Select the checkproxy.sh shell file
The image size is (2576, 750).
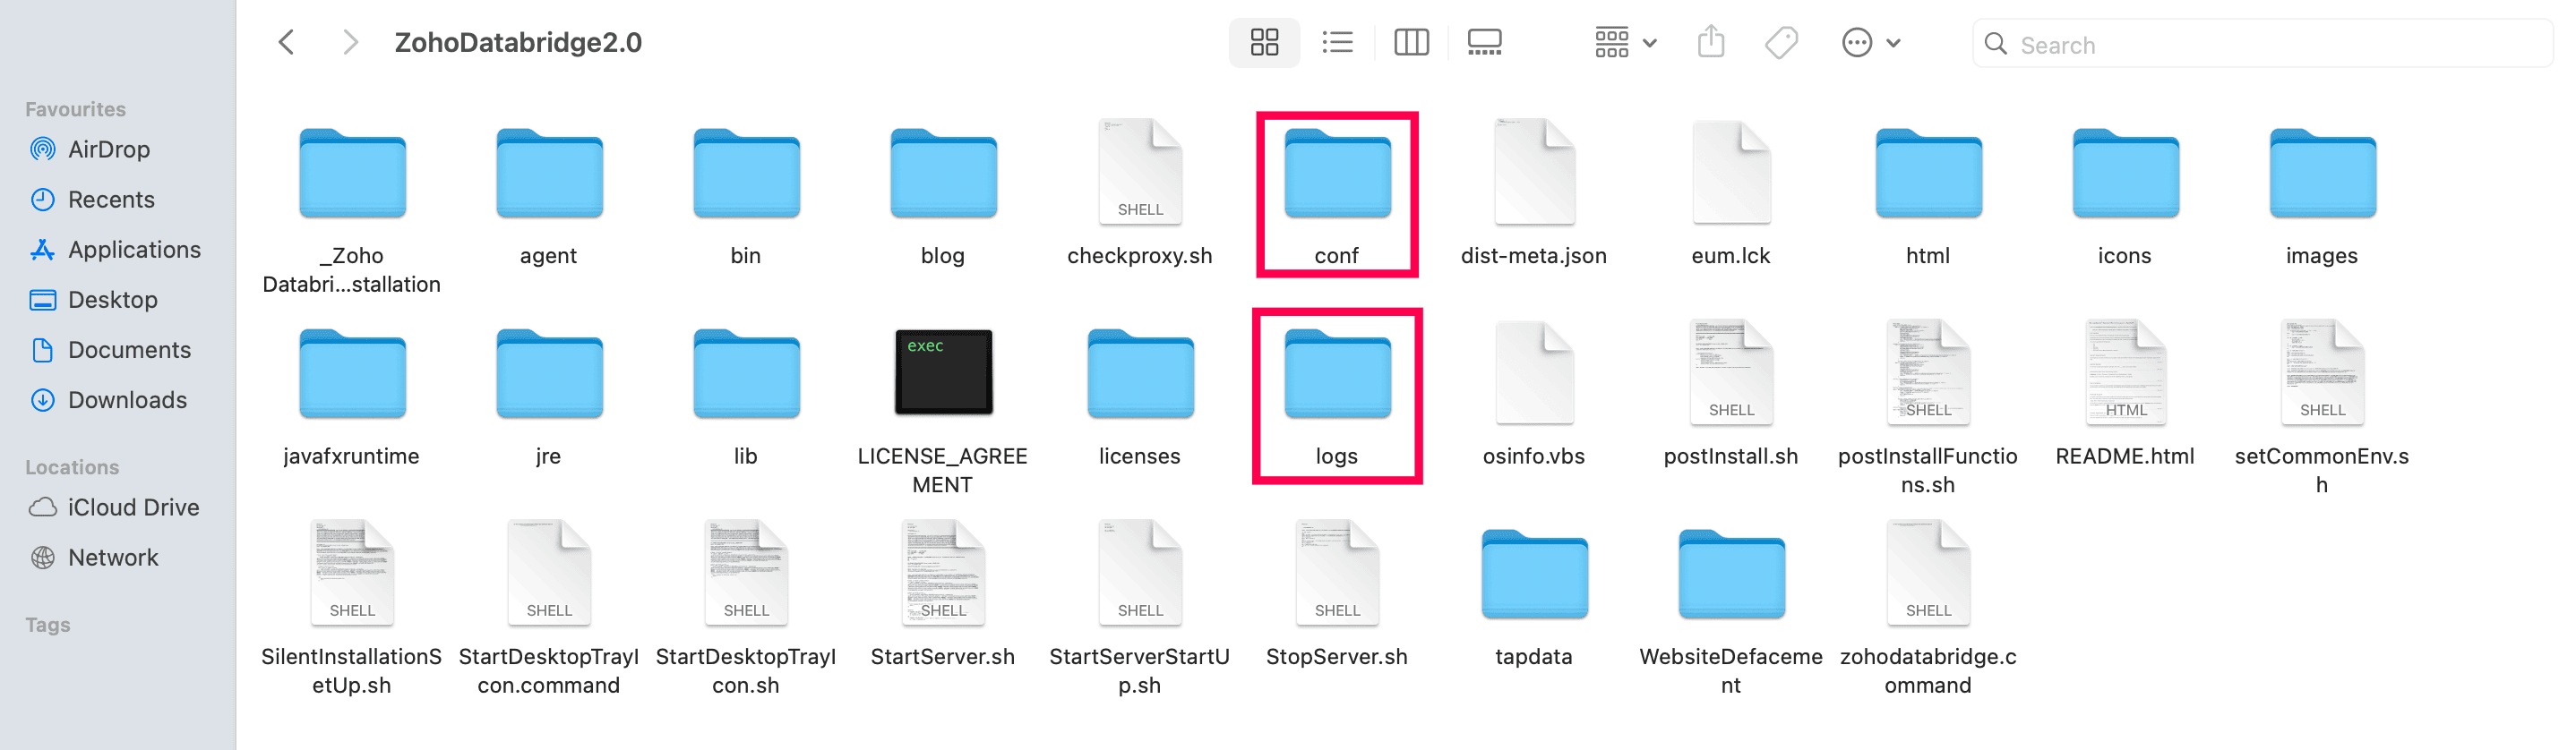[x=1140, y=171]
